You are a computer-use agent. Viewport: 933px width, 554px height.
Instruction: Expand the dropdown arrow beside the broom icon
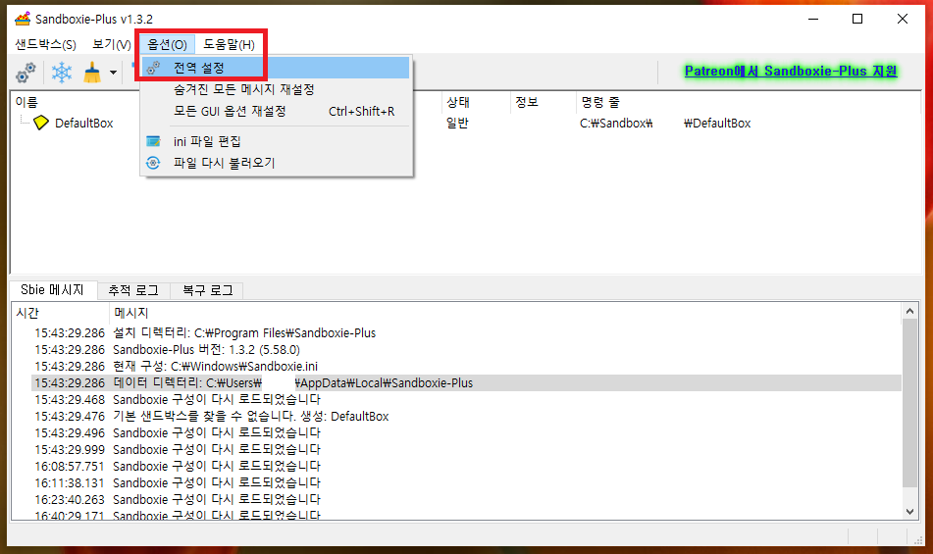pyautogui.click(x=113, y=73)
